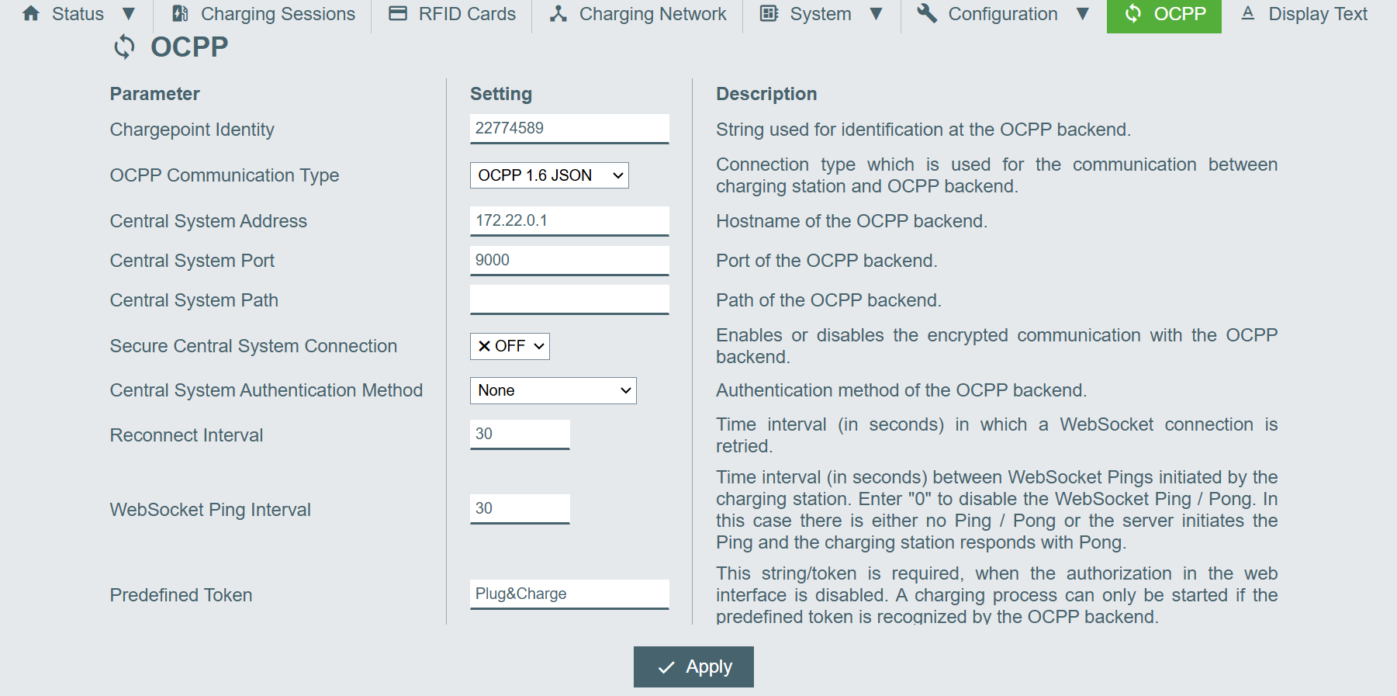
Task: Toggle Secure Central System Connection OFF selector
Action: [x=510, y=346]
